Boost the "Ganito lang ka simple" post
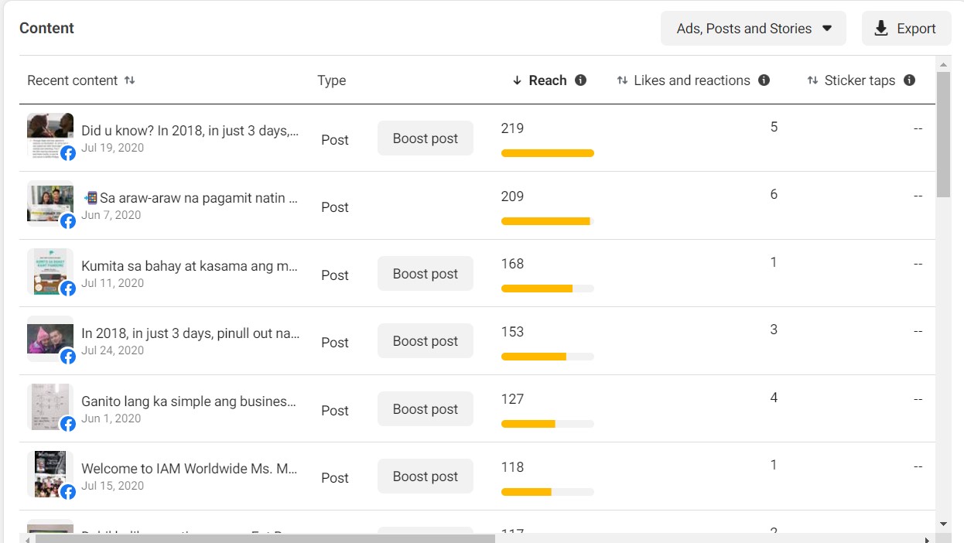The width and height of the screenshot is (964, 543). coord(425,409)
